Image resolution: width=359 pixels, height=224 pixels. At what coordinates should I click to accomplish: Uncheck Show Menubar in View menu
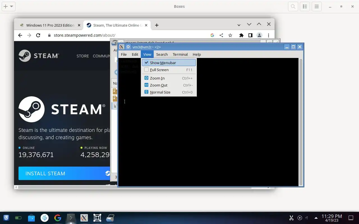pos(169,63)
